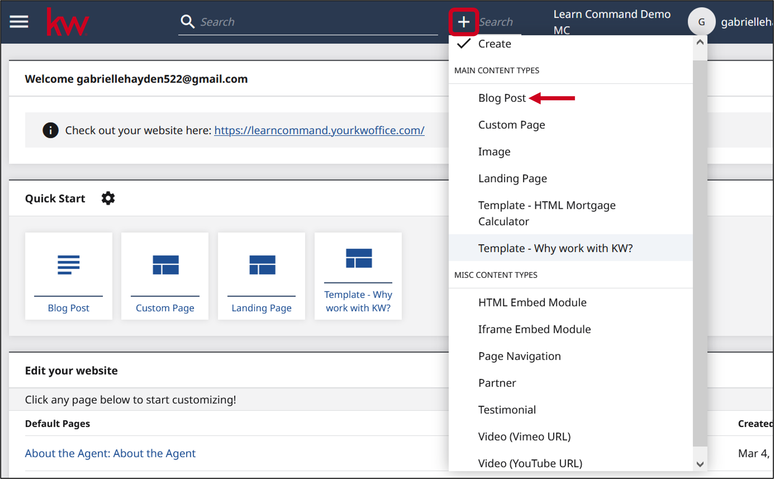
Task: Click the Template Why work with KW card icon
Action: [x=359, y=258]
